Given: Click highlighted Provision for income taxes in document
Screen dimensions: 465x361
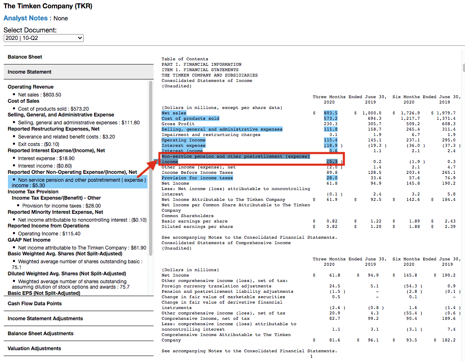Looking at the screenshot, I should point(197,178).
